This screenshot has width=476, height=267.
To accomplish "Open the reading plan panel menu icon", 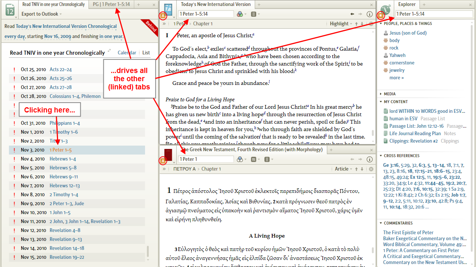I will pos(10,10).
